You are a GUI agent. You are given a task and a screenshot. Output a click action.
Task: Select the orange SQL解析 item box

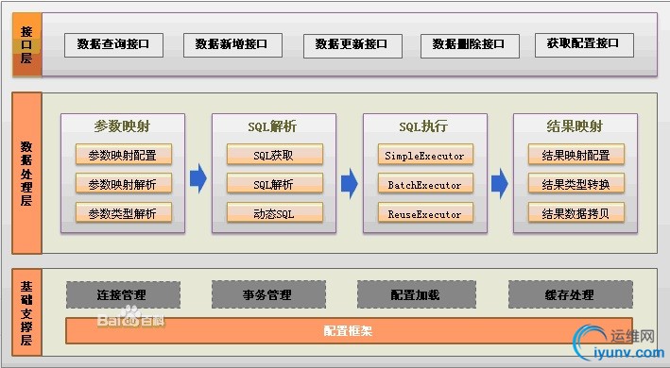(275, 183)
